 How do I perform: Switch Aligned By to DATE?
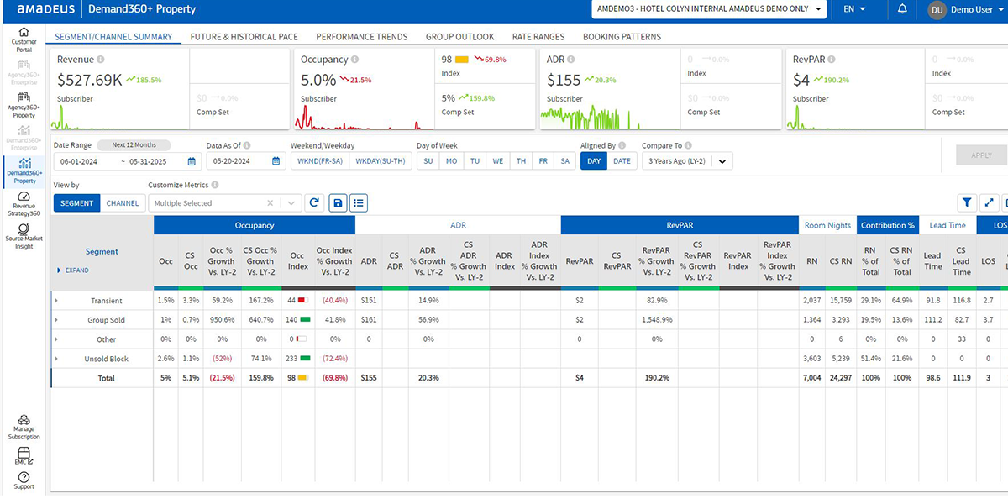coord(622,160)
